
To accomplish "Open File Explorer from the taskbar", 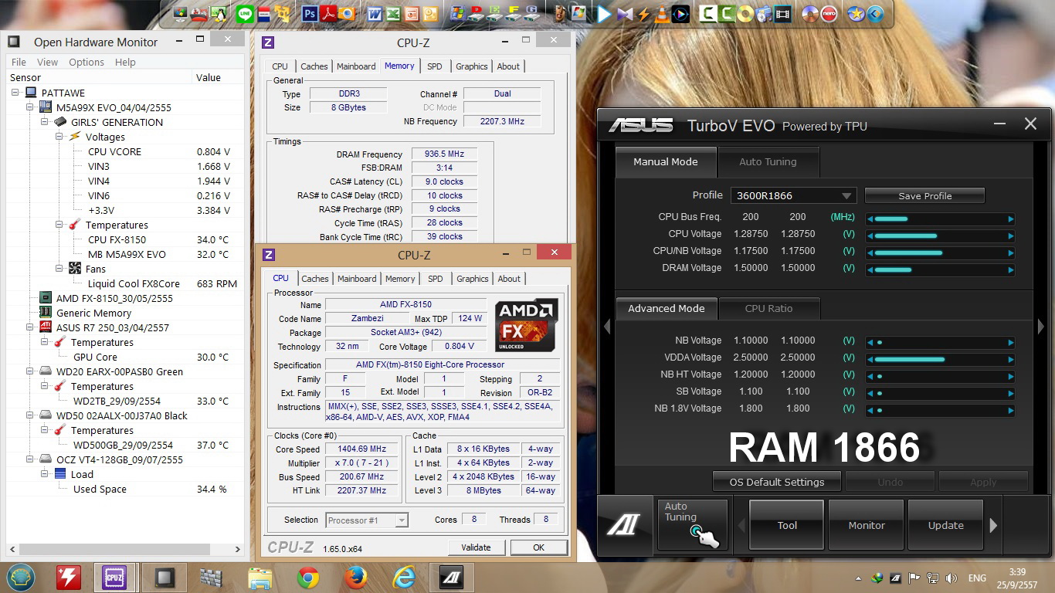I will point(260,578).
